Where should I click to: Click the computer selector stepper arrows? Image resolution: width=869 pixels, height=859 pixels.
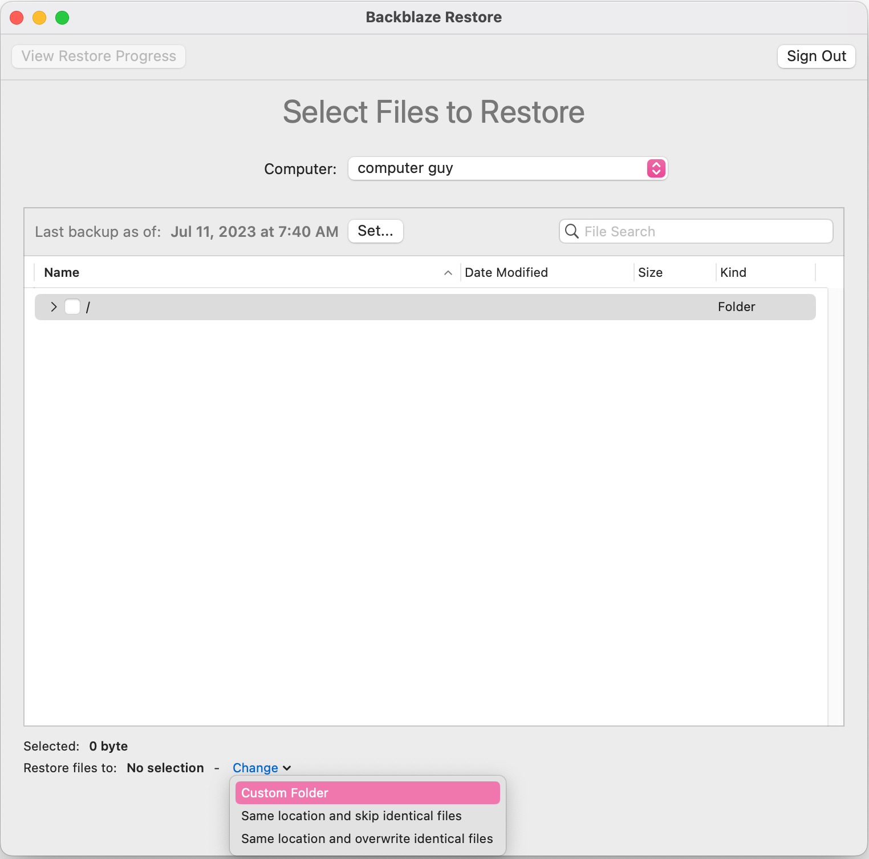pyautogui.click(x=656, y=168)
